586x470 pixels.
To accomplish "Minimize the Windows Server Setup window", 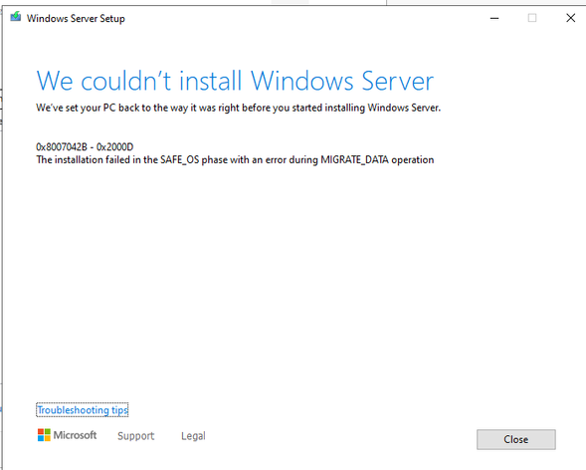I will (494, 18).
